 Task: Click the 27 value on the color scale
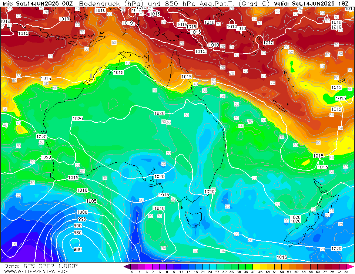(217, 272)
